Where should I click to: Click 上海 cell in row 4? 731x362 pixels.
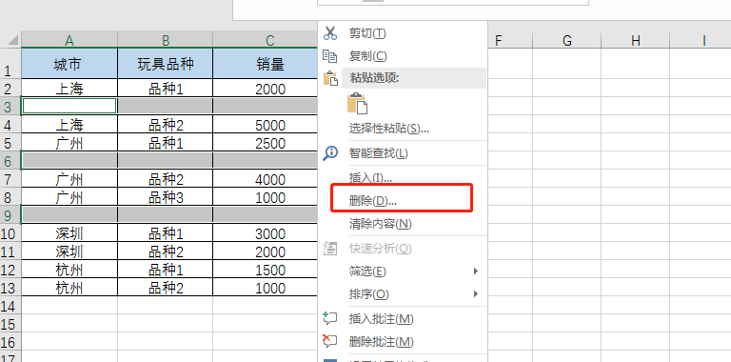click(69, 125)
